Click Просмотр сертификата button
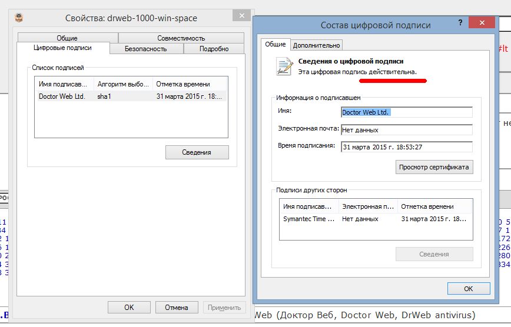 [x=434, y=167]
